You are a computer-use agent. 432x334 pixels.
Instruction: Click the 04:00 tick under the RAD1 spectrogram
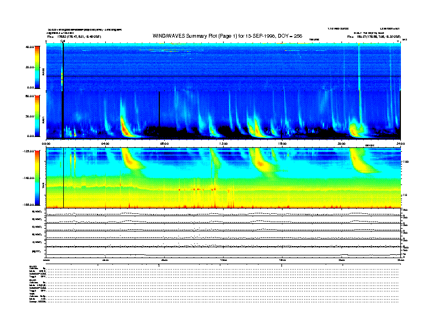(105, 144)
